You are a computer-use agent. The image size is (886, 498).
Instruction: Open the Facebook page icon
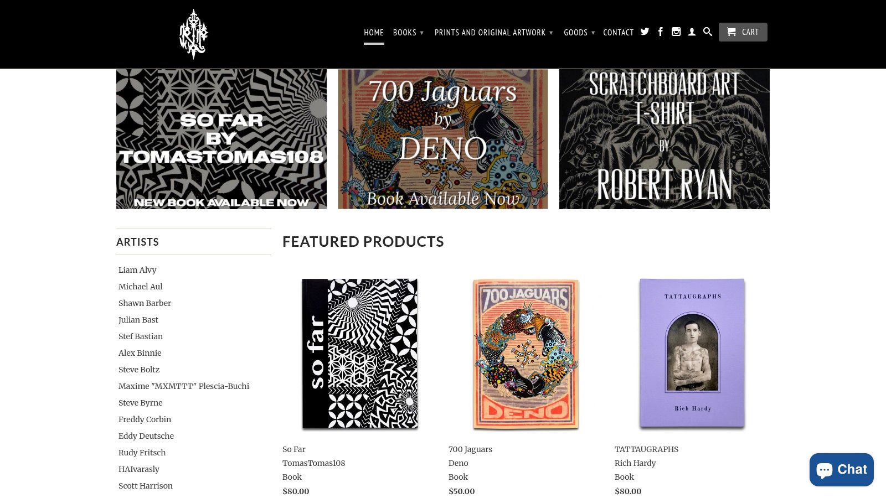pyautogui.click(x=661, y=32)
